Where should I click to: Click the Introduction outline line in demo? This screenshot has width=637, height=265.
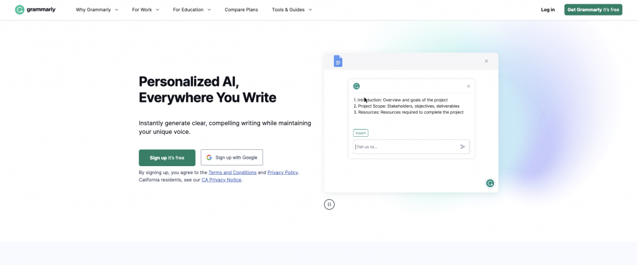click(401, 100)
